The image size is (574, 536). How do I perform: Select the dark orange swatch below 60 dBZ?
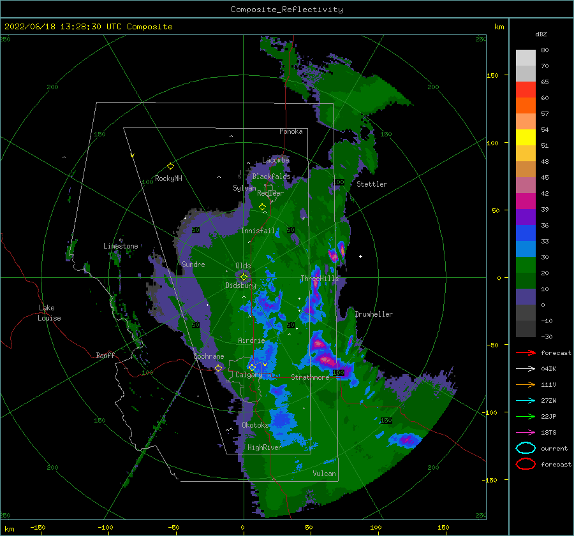pyautogui.click(x=526, y=105)
